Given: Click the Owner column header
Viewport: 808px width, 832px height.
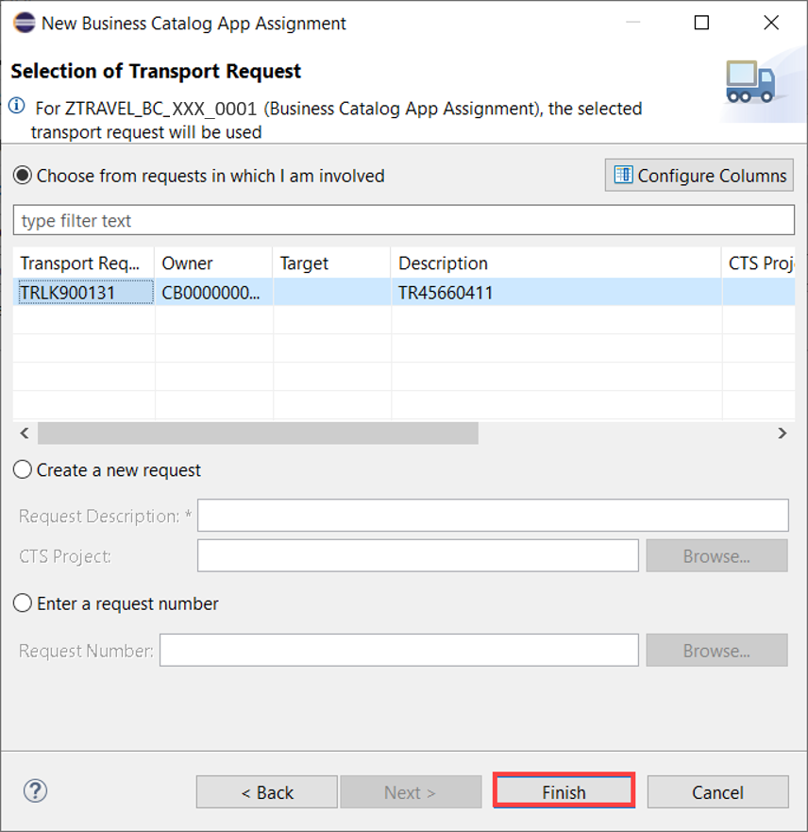Looking at the screenshot, I should [x=213, y=263].
